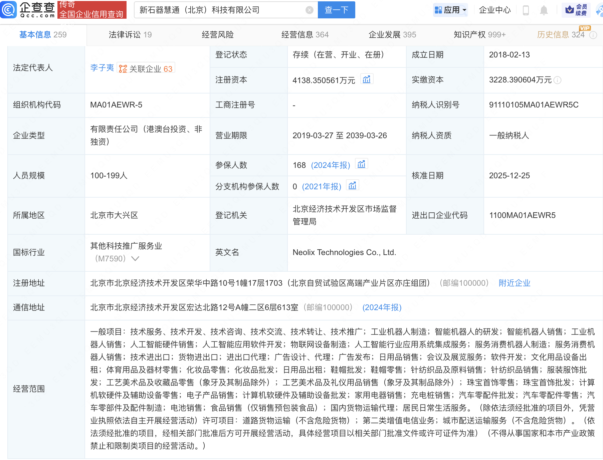Viewport: 603px width, 460px height.
Task: View registered capital chart icon
Action: click(367, 79)
